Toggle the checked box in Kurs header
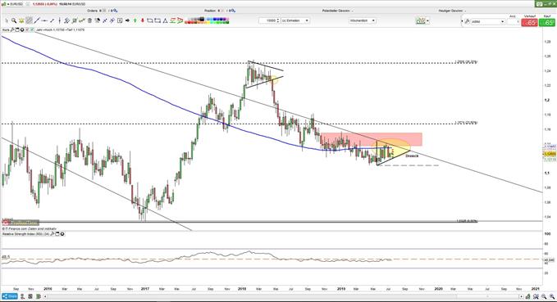The height and width of the screenshot is (302, 557). 32,29
